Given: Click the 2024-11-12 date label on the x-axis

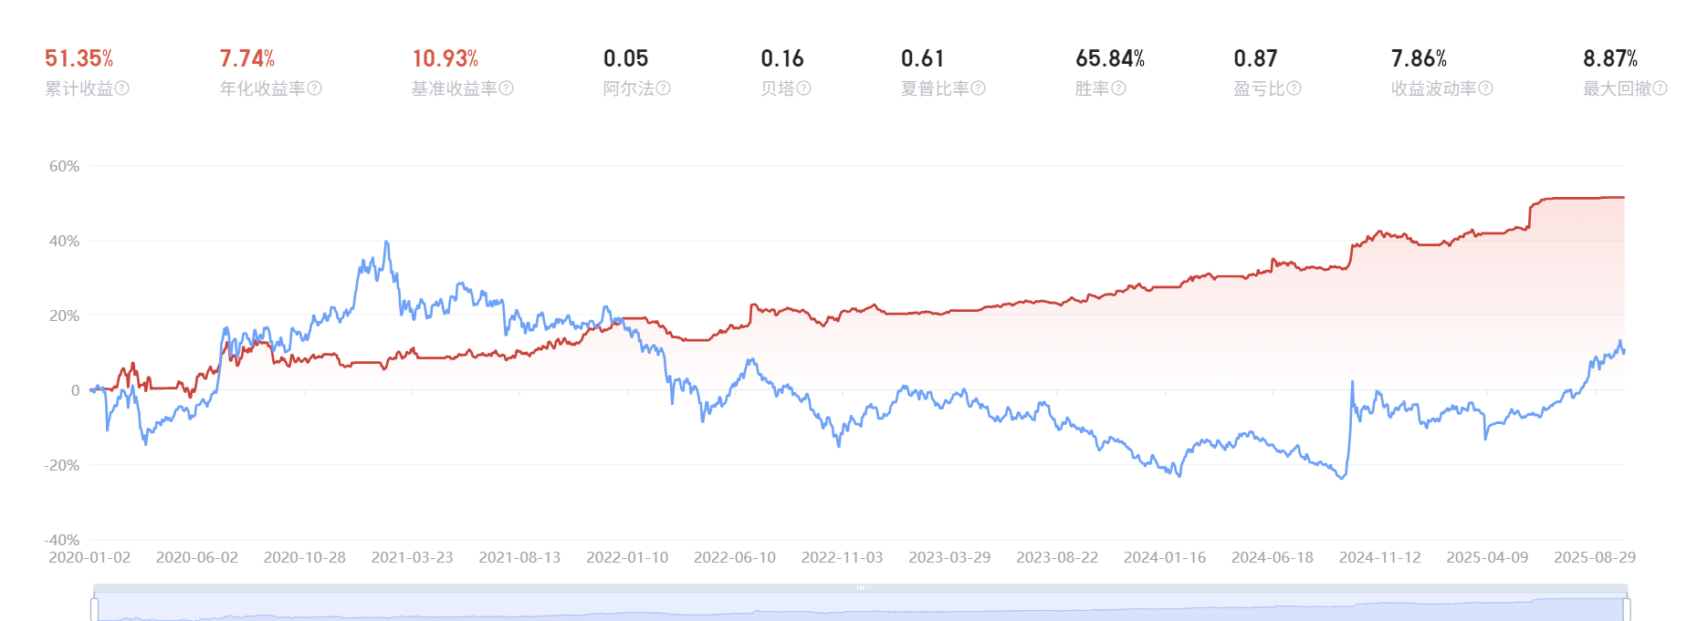Looking at the screenshot, I should pos(1379,557).
